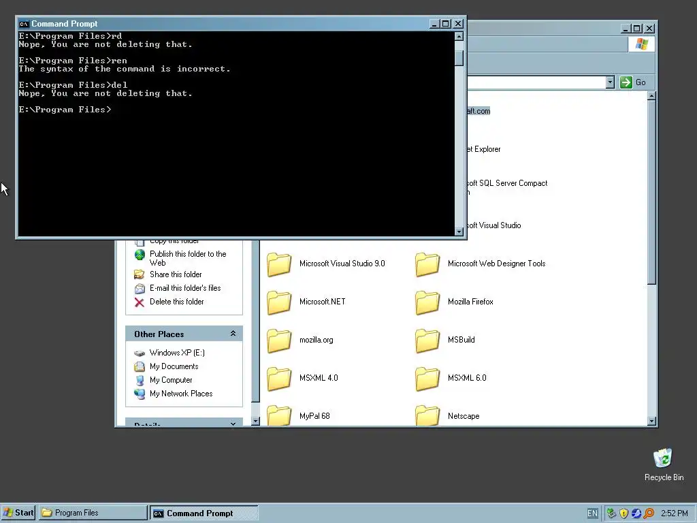Click the Windows XP (E:) drive icon
This screenshot has height=523, width=697.
(x=140, y=353)
